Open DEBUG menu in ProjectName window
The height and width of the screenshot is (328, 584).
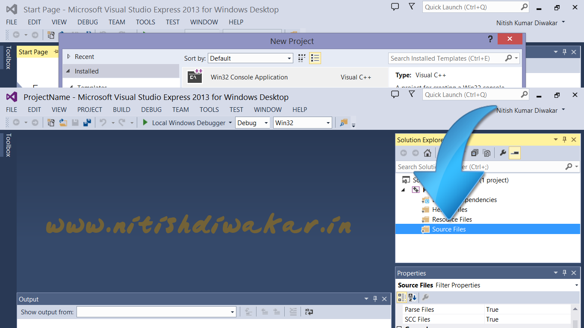(151, 109)
